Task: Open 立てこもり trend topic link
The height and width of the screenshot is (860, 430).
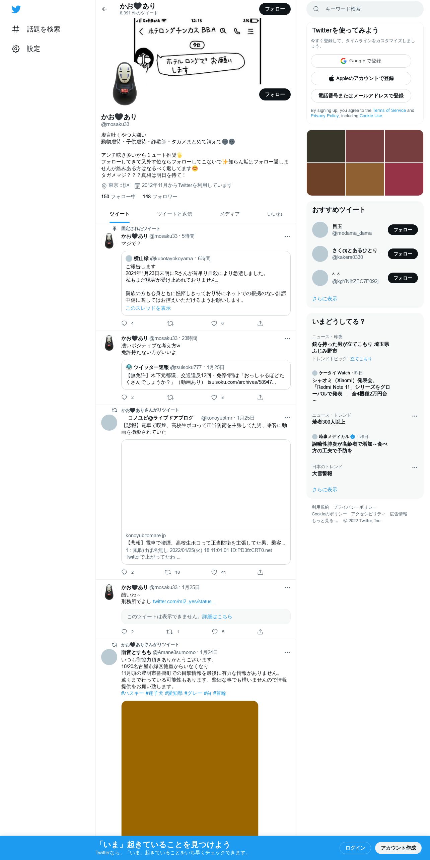Action: [x=361, y=359]
